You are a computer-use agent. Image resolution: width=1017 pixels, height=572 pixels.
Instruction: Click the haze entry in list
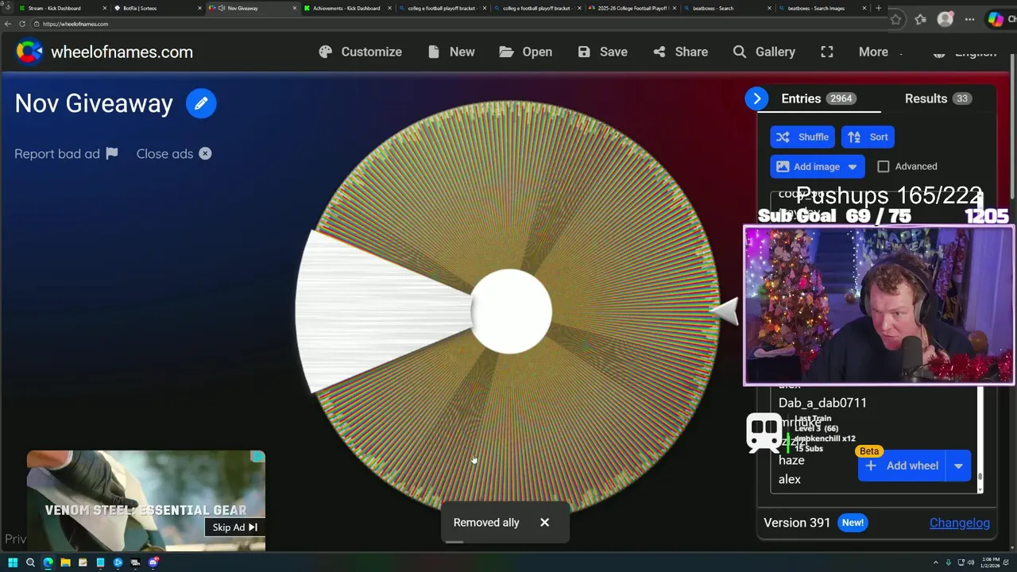(791, 460)
